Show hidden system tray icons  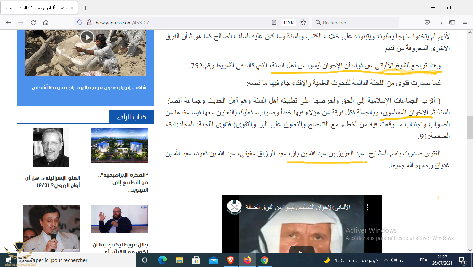click(x=385, y=260)
